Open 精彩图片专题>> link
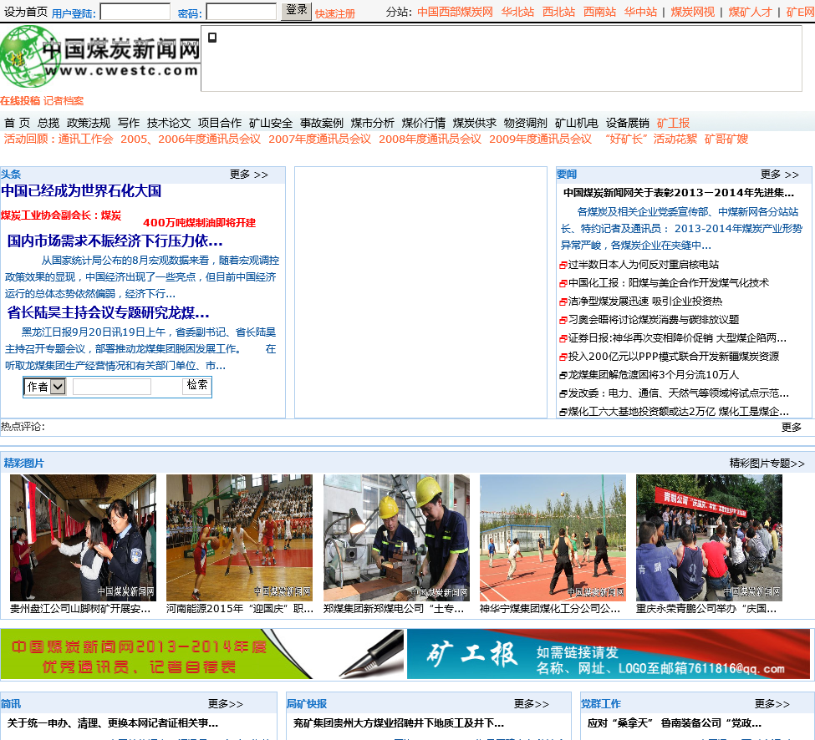This screenshot has height=740, width=815. pyautogui.click(x=767, y=464)
